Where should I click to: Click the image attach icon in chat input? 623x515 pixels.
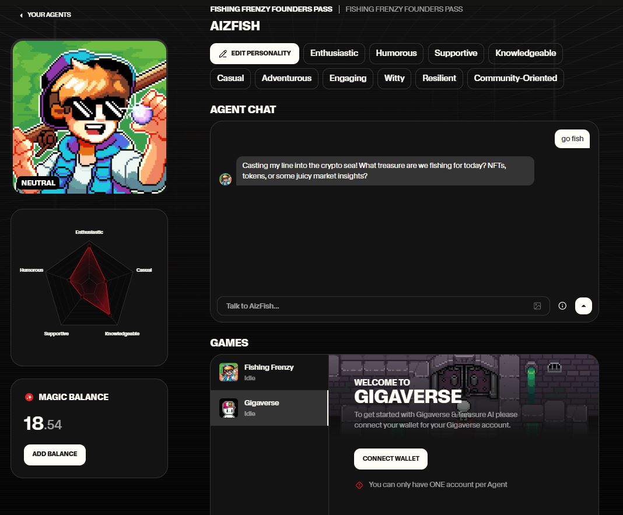[x=537, y=306]
